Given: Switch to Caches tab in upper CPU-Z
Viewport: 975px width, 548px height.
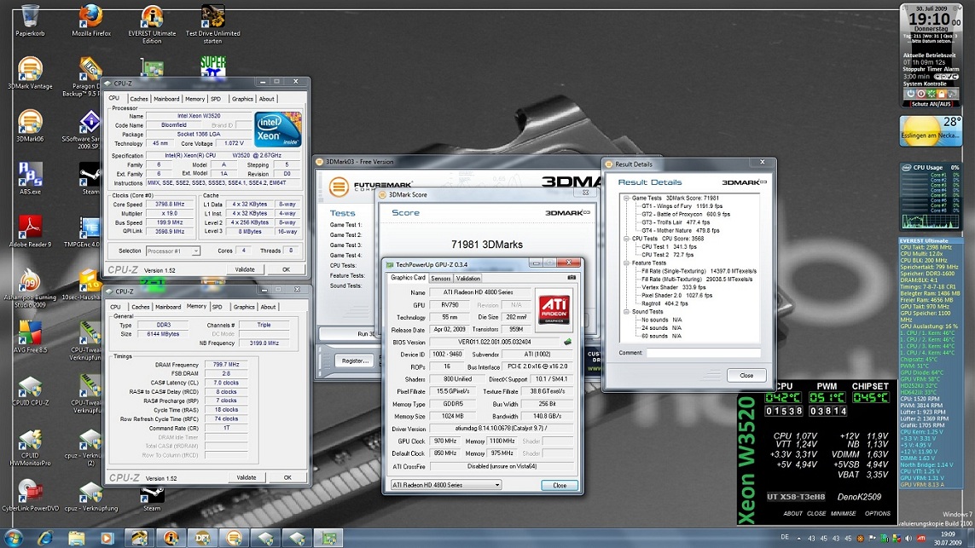Looking at the screenshot, I should point(139,99).
